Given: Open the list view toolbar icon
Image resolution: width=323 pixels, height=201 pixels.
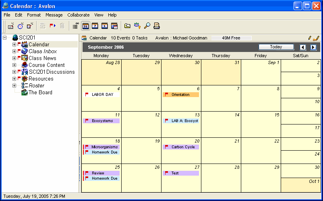Looking at the screenshot, I should (75, 26).
